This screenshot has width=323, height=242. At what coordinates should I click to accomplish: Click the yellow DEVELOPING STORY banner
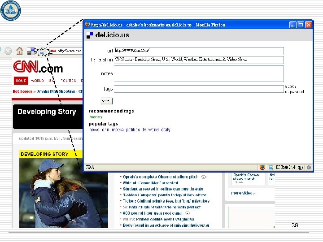pos(51,154)
